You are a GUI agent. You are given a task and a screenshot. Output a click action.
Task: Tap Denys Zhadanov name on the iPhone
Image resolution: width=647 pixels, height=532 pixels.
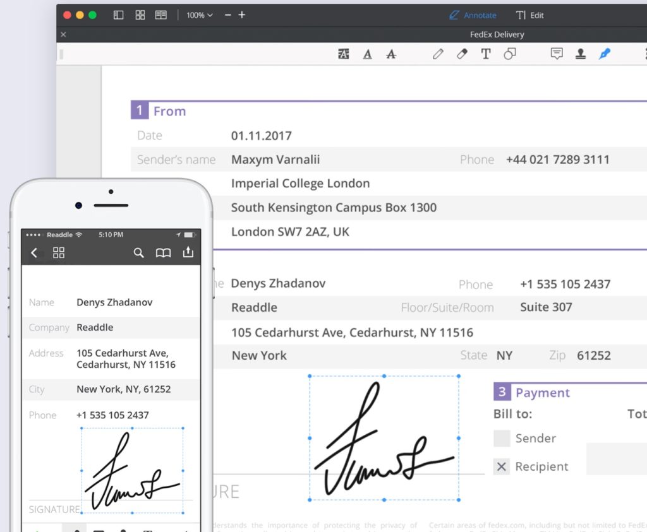tap(115, 302)
